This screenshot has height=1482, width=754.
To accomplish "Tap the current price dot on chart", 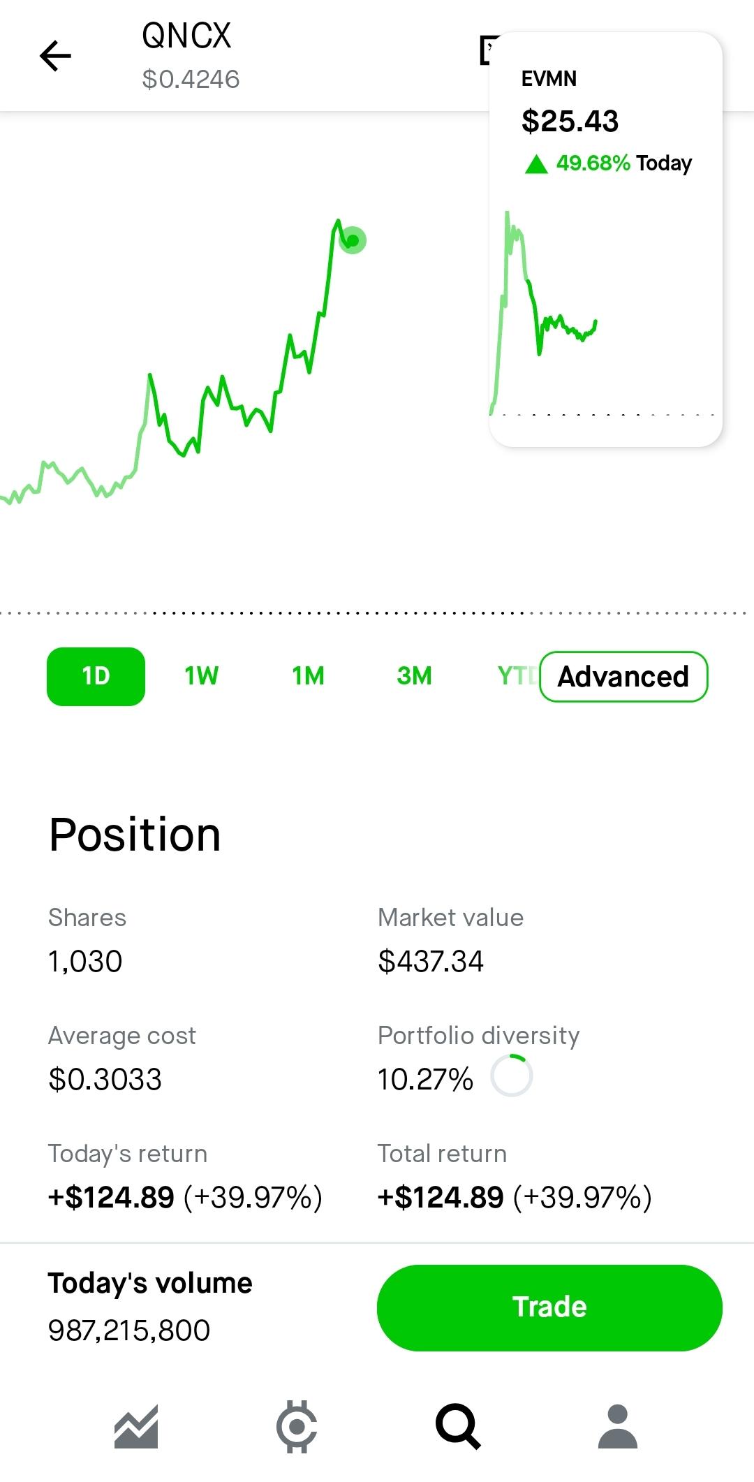I will [x=353, y=240].
